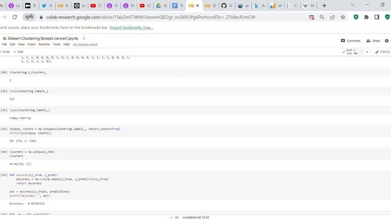The image size is (391, 220).
Task: Expand the browser tab search chevron
Action: [353, 5]
